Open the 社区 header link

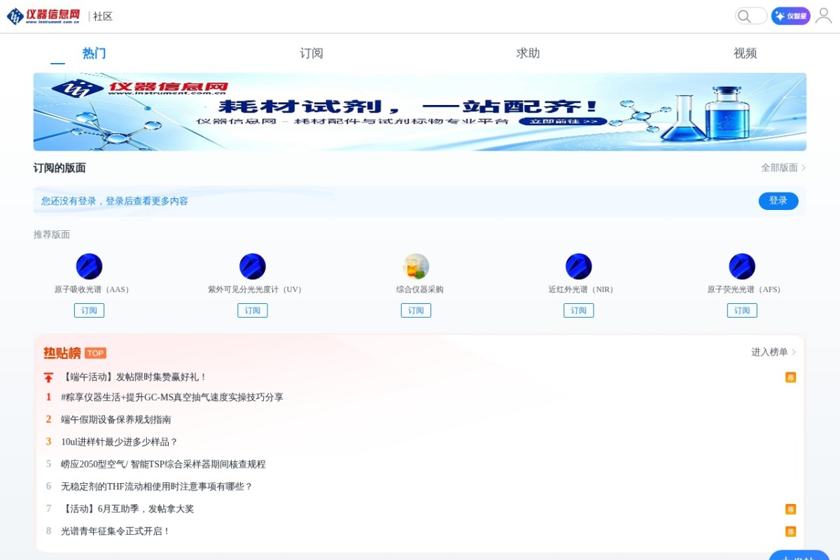tap(103, 16)
